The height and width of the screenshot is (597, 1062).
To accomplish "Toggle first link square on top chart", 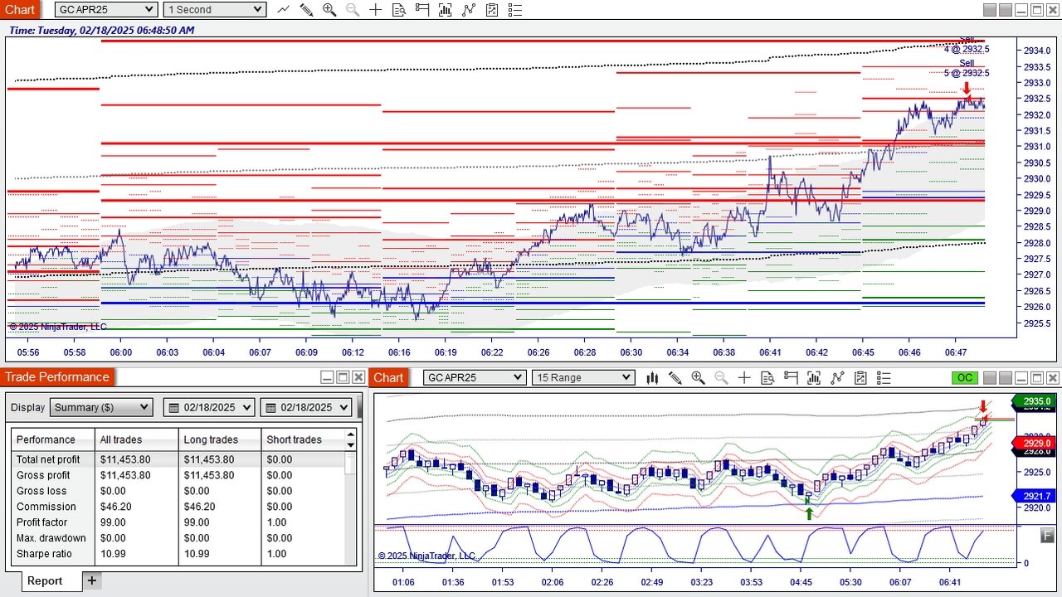I will [x=989, y=10].
